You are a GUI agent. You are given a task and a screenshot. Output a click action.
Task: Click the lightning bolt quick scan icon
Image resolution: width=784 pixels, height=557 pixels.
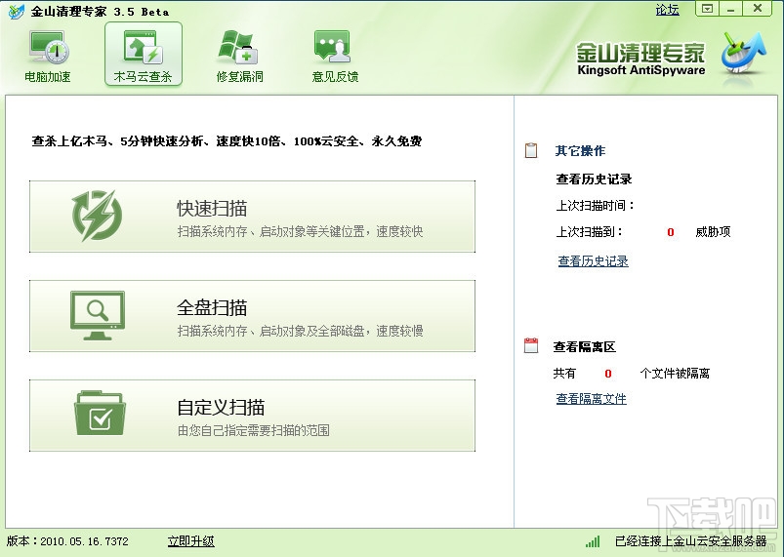97,216
